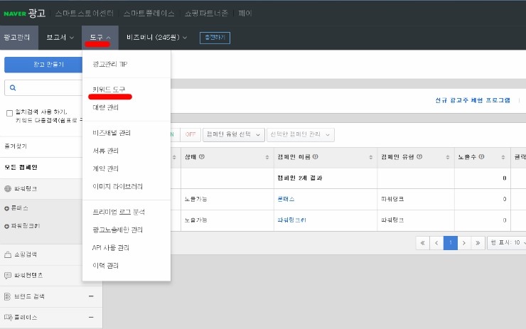The width and height of the screenshot is (526, 329).
Task: Open 상태 column help icon
Action: (202, 156)
